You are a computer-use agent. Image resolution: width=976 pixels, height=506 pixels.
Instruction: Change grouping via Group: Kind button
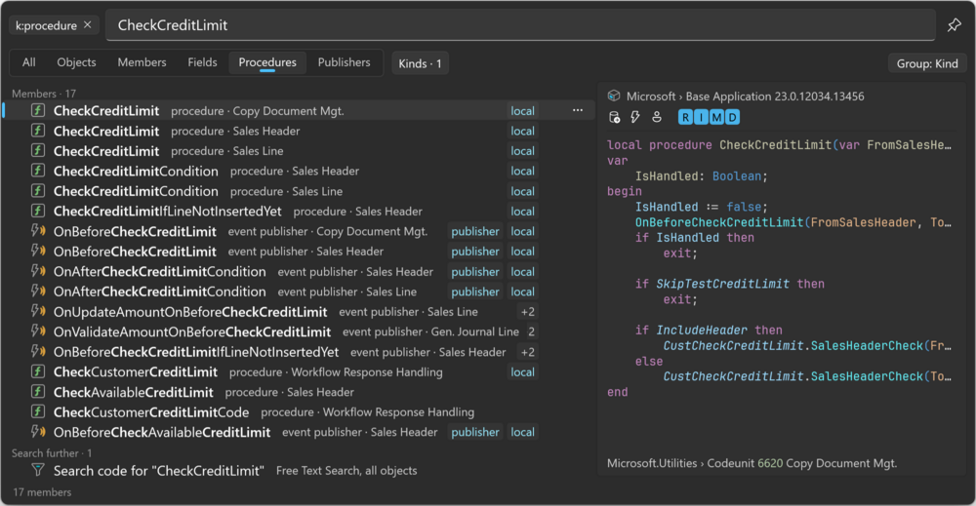click(927, 63)
